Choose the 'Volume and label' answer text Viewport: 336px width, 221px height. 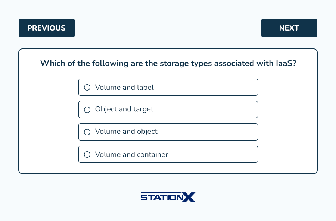124,87
